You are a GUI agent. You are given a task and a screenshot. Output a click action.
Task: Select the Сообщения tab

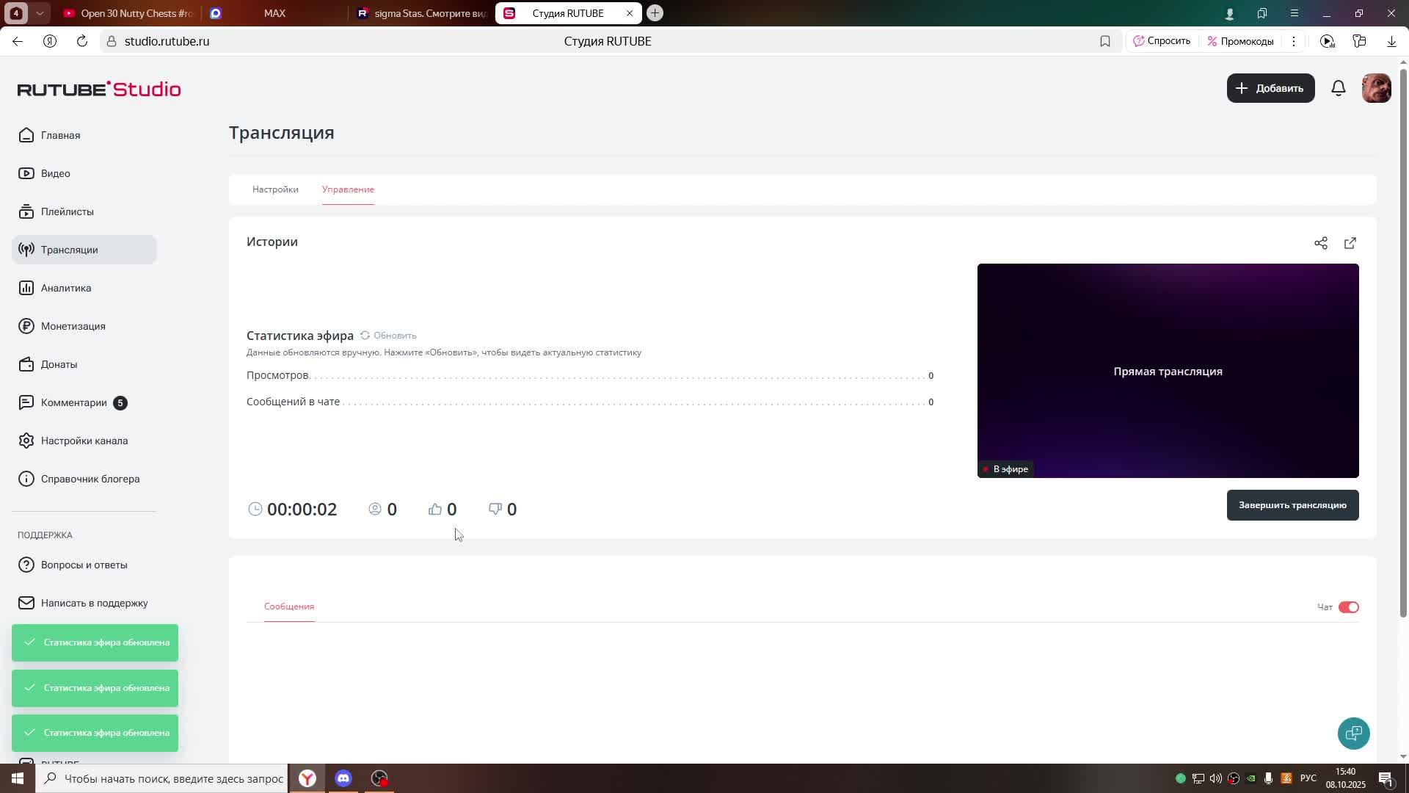pos(289,606)
